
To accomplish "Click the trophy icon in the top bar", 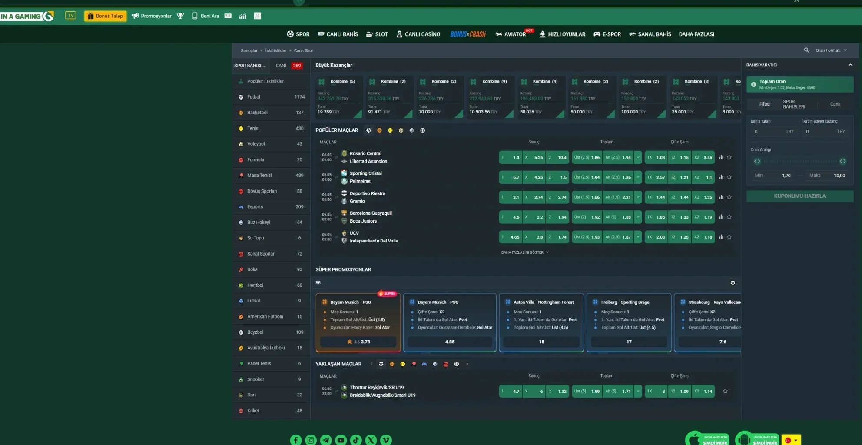I will pos(180,16).
